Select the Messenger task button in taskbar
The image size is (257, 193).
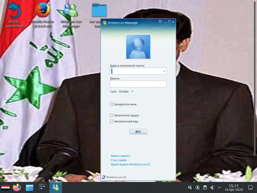point(56,187)
